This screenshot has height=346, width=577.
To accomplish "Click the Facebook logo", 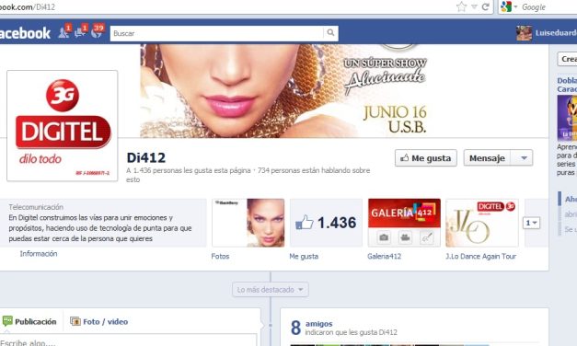I will (25, 33).
